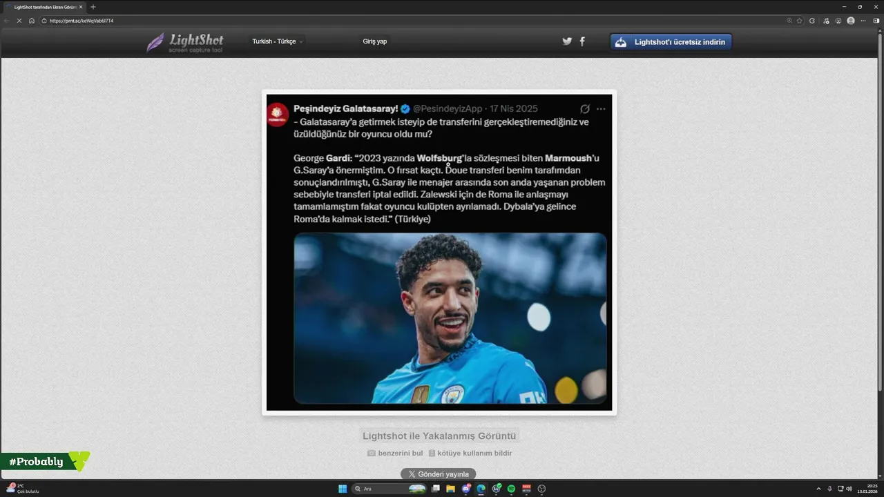Click the captured tweet screenshot image
Viewport: 884px width, 497px height.
439,253
